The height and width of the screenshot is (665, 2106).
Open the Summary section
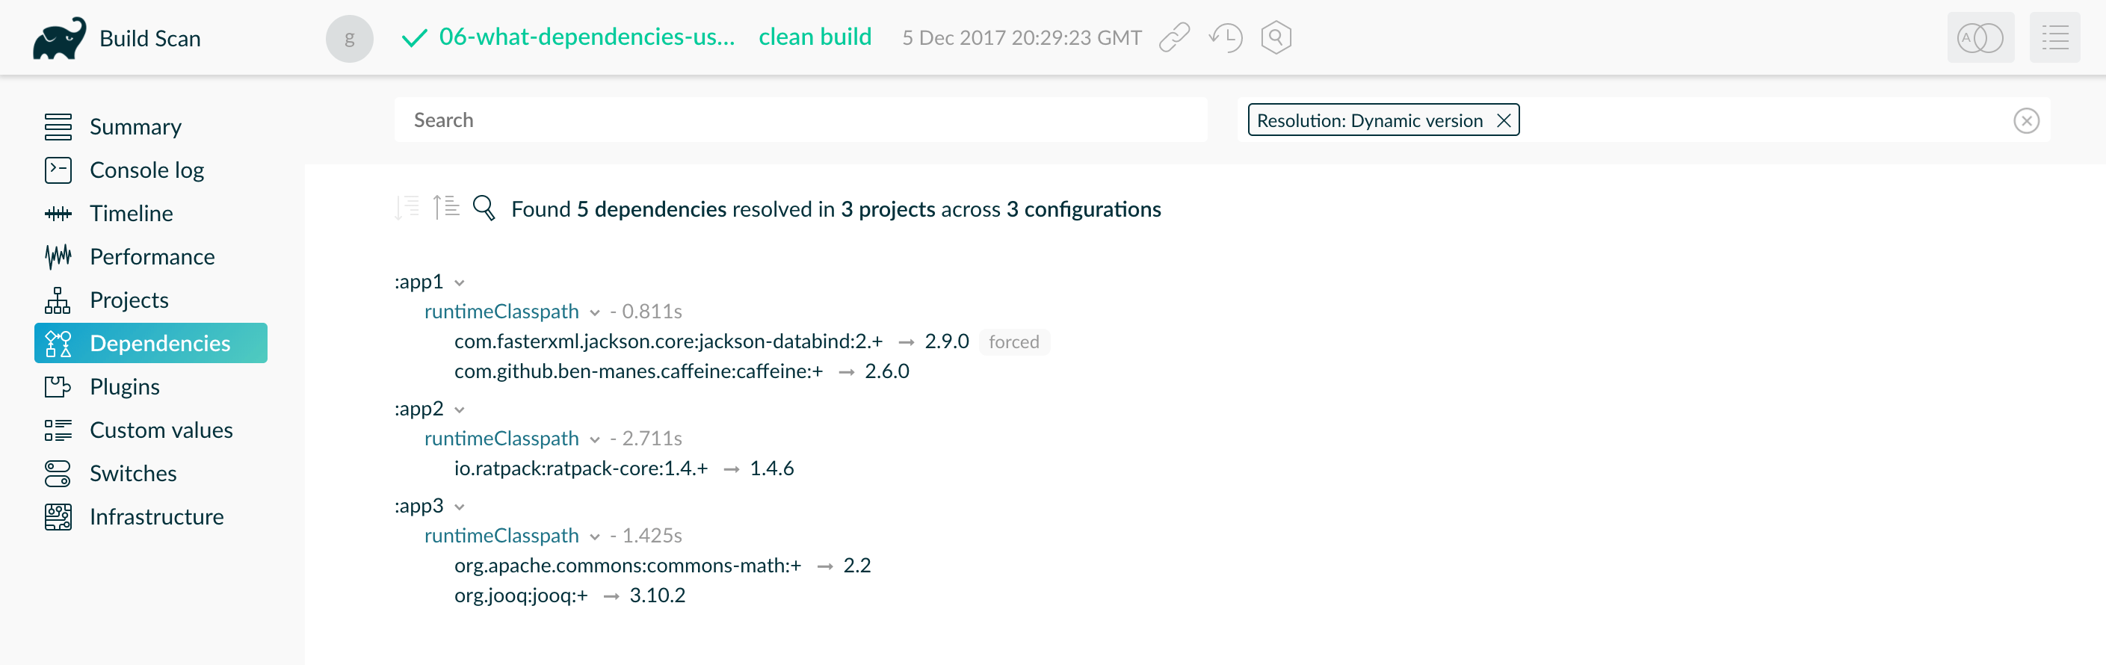click(x=135, y=126)
